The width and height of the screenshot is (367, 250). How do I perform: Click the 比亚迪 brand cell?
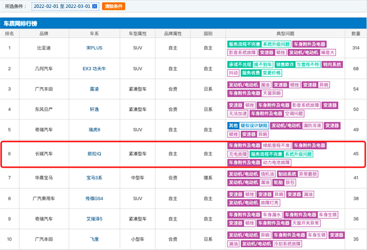[x=44, y=48]
